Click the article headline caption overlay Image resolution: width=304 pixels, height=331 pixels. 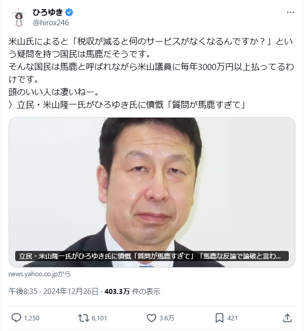click(152, 256)
